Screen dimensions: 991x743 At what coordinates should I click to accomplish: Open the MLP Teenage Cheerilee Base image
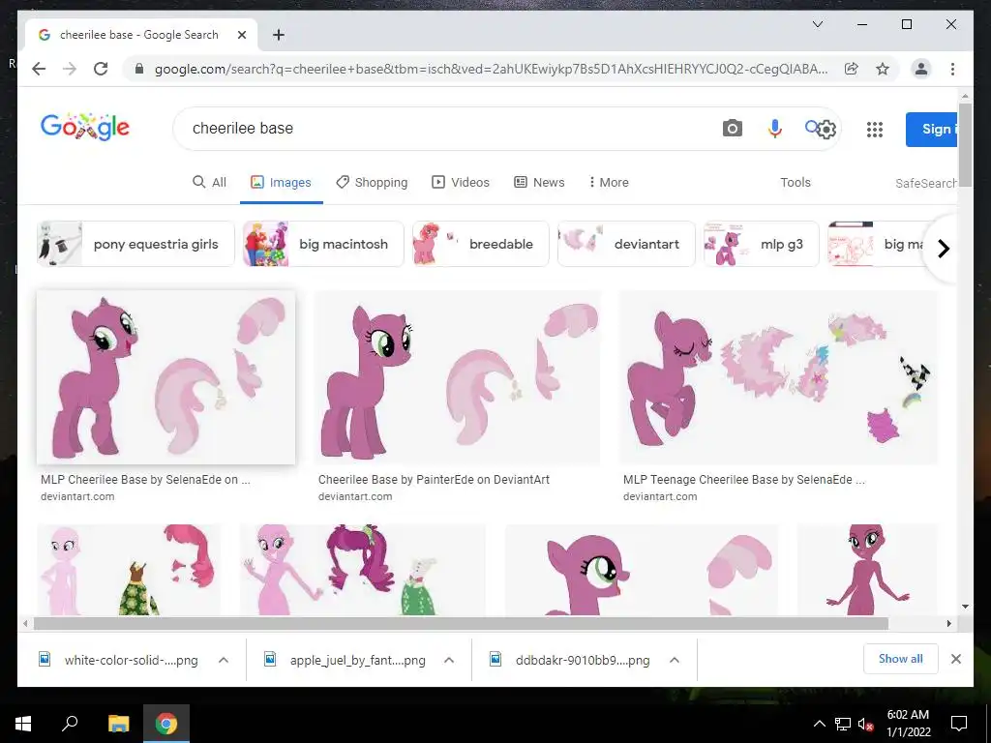[778, 377]
